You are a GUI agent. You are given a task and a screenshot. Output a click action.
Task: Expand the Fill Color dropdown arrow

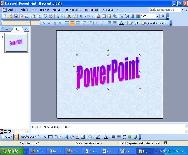coord(93,137)
